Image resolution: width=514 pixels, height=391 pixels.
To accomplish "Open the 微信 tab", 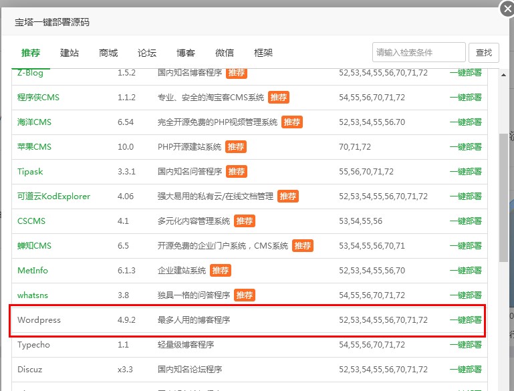I will point(225,53).
